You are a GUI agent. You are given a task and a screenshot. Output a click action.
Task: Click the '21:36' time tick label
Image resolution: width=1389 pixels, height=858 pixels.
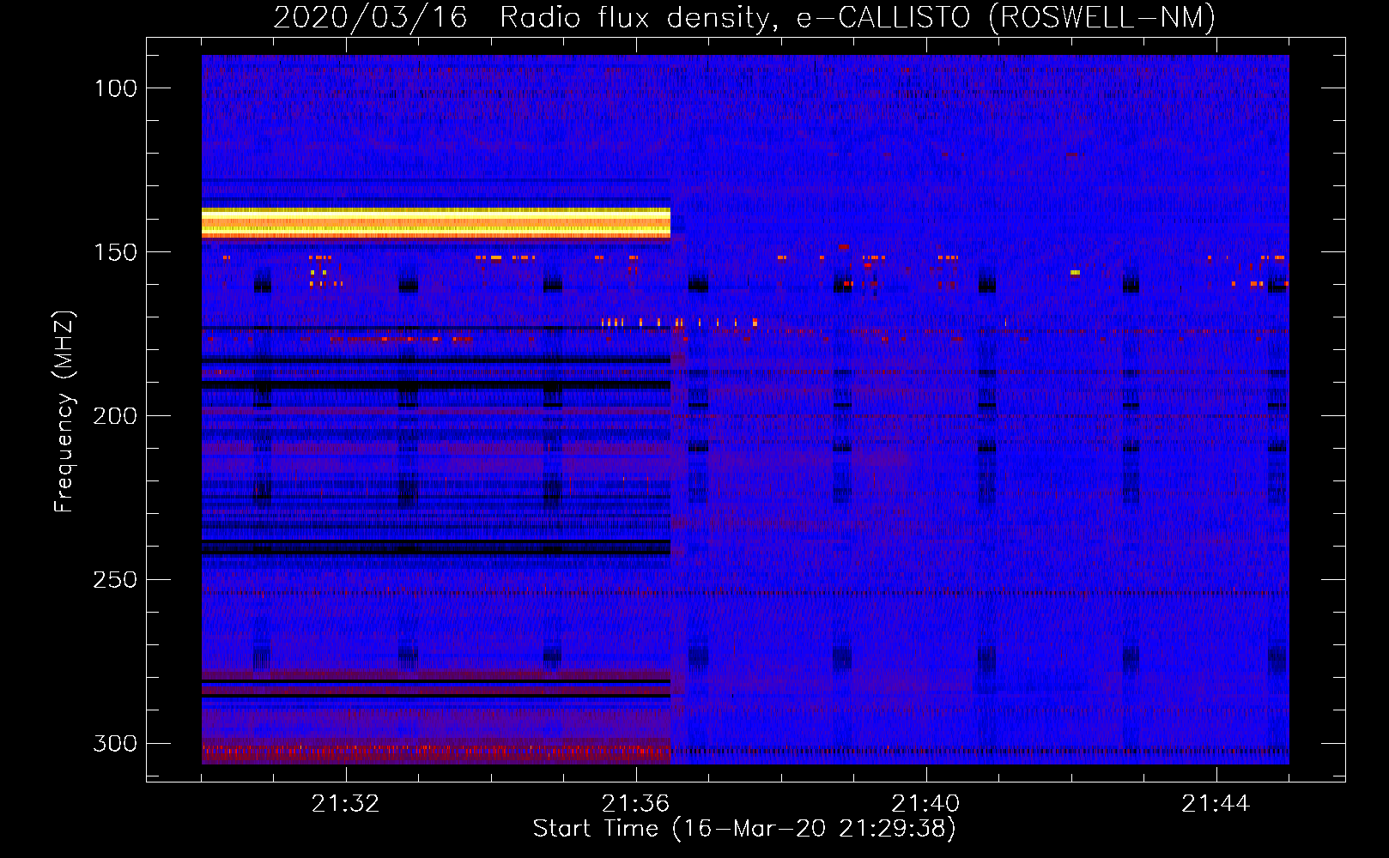[636, 804]
